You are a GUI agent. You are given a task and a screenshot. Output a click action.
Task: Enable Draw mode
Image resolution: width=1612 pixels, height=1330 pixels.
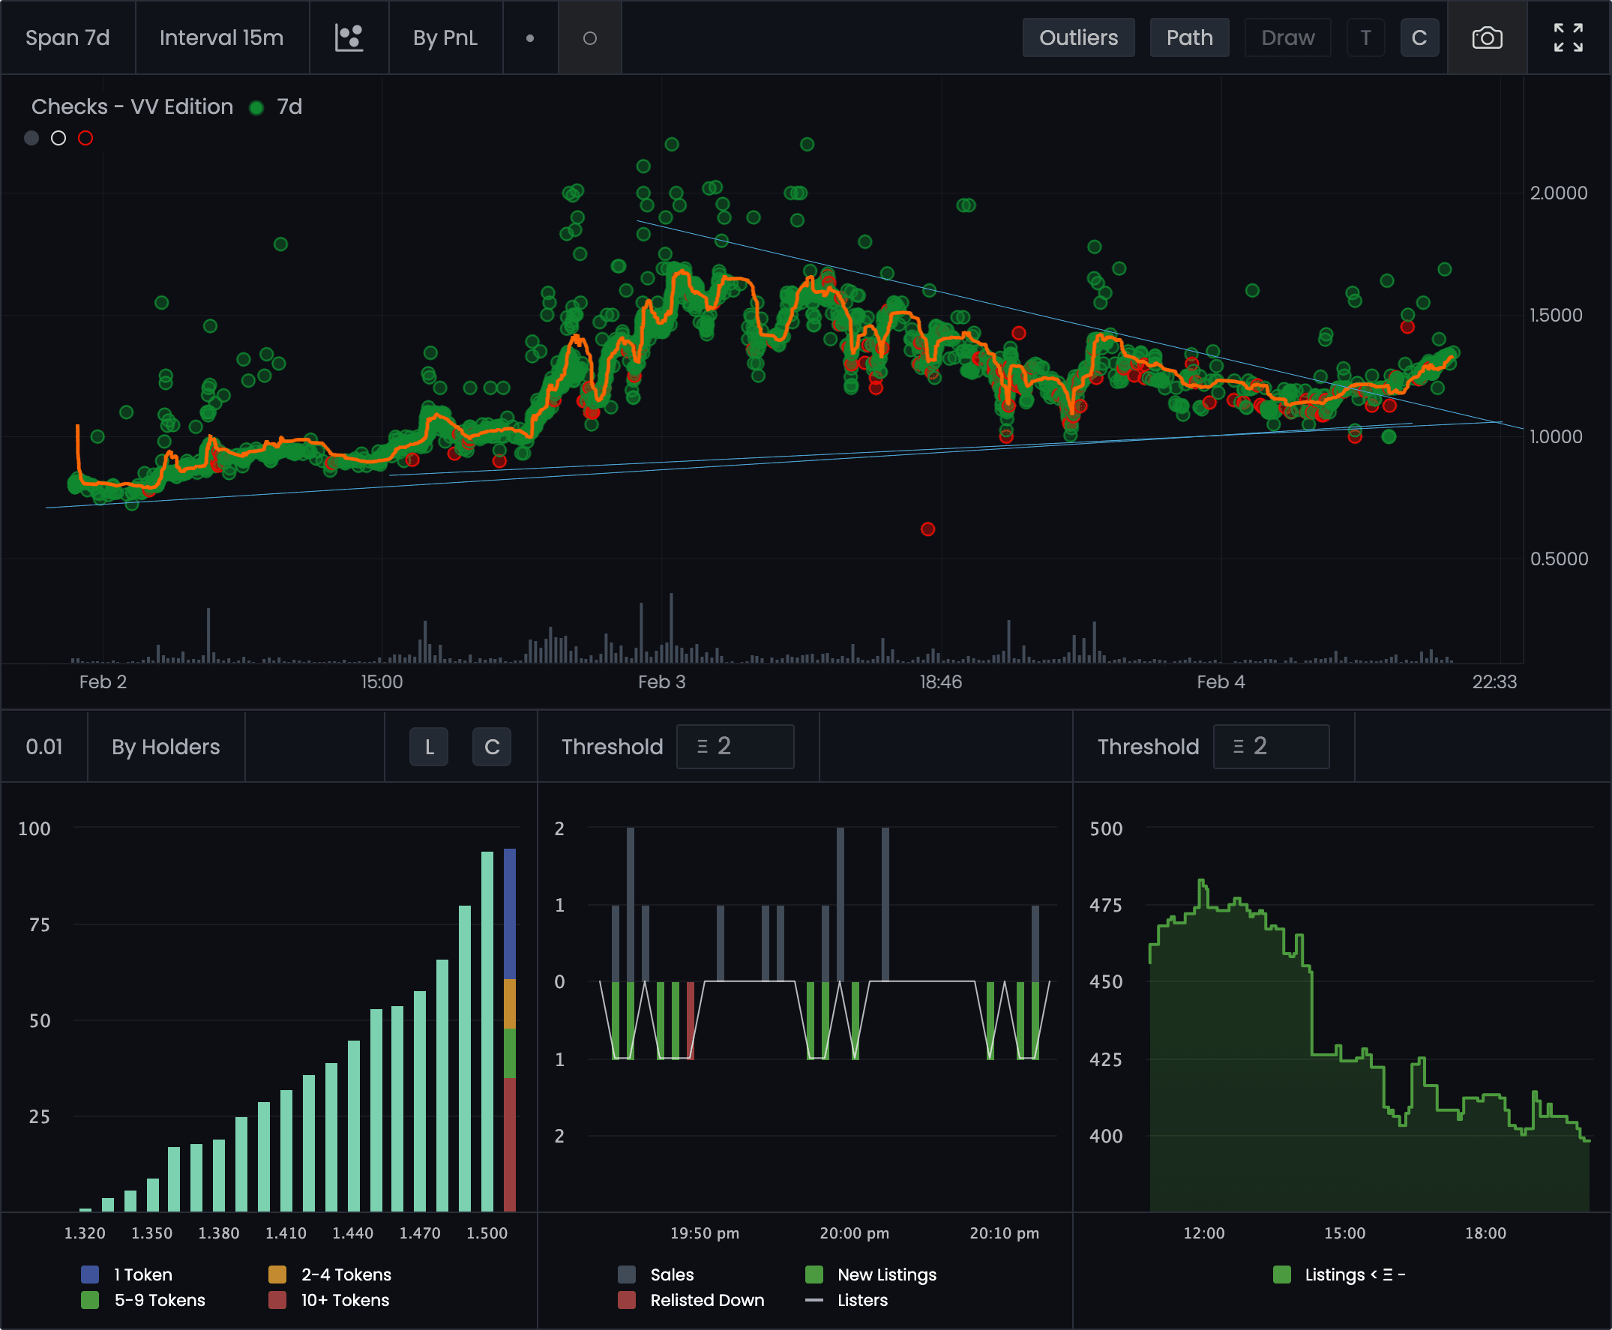[1287, 37]
